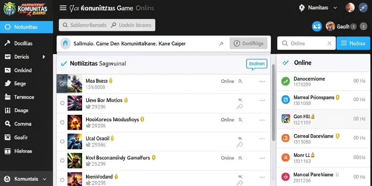372x186 pixels.
Task: Select radio button for Mea Bsesa
Action: (x=62, y=84)
